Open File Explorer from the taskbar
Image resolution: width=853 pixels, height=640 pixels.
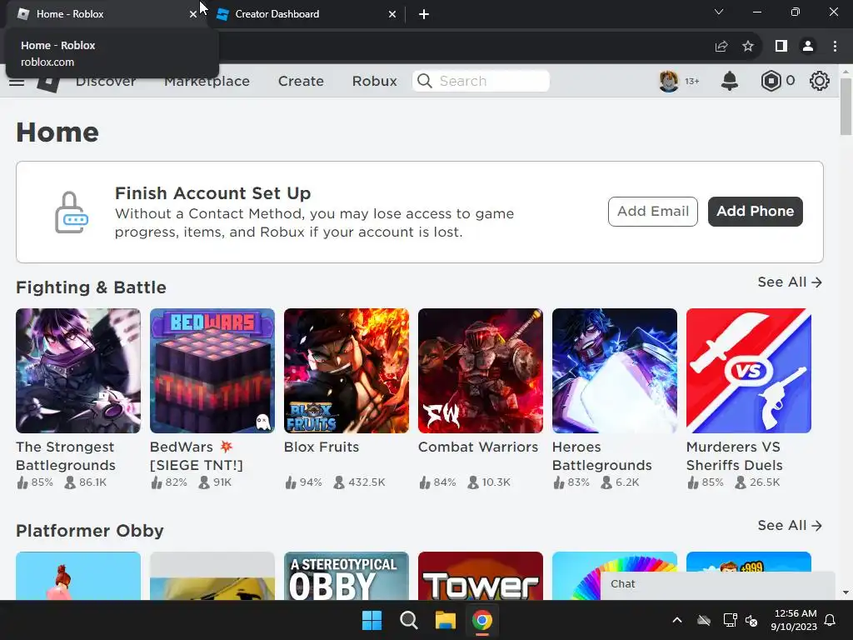(445, 620)
